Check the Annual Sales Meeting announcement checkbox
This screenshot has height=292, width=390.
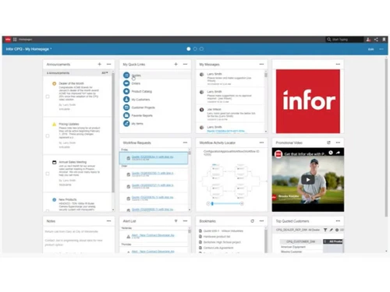click(48, 174)
